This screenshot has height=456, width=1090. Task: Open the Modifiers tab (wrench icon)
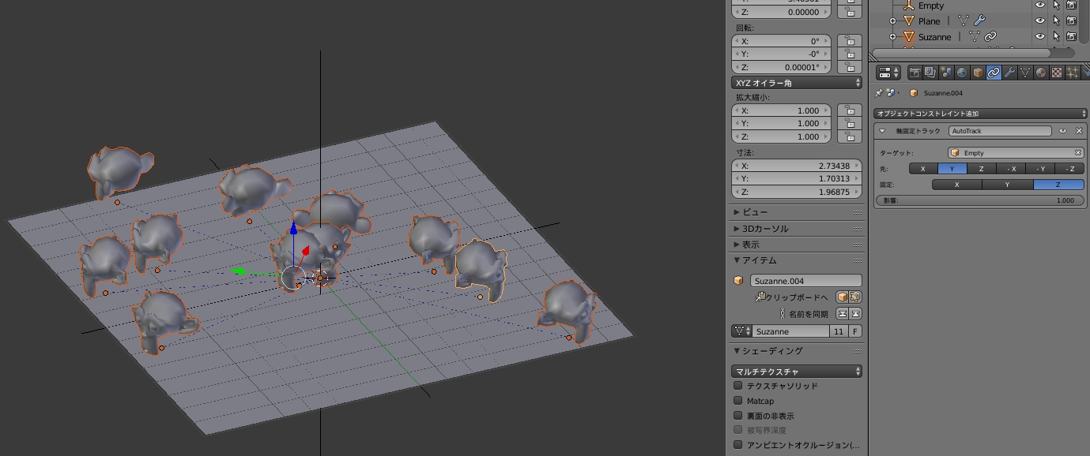pos(1009,73)
